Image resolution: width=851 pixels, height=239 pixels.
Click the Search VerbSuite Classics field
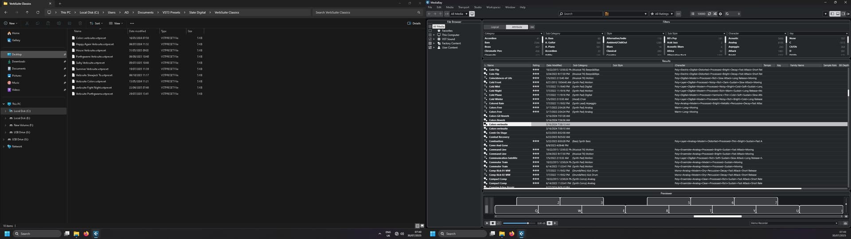pyautogui.click(x=367, y=12)
